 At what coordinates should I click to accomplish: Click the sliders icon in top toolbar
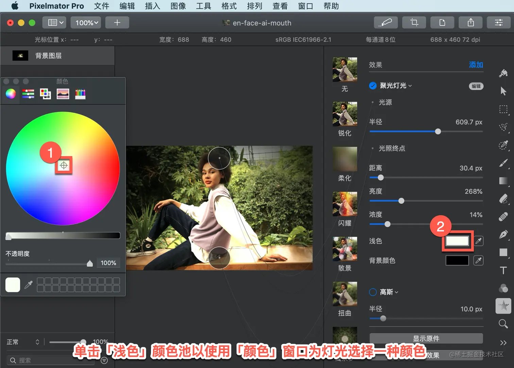499,23
